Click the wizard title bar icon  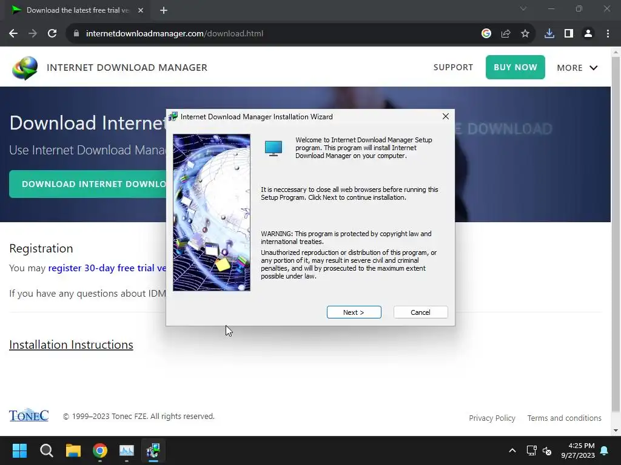point(173,116)
